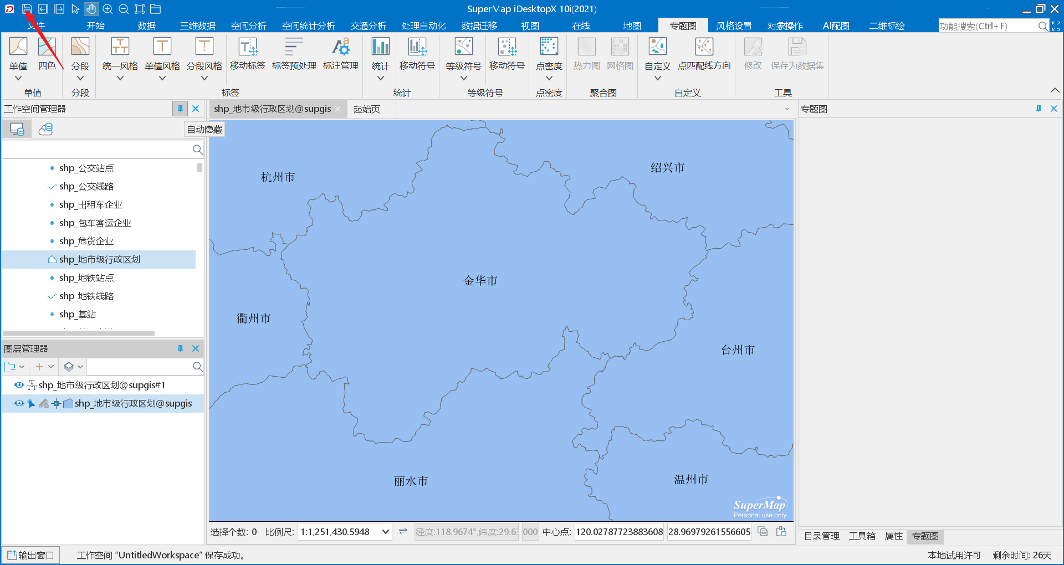Click the workspace tree horizontal scrollbar
The width and height of the screenshot is (1064, 565).
(x=79, y=333)
